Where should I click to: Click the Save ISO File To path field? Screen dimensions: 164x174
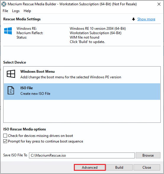pyautogui.click(x=82, y=155)
